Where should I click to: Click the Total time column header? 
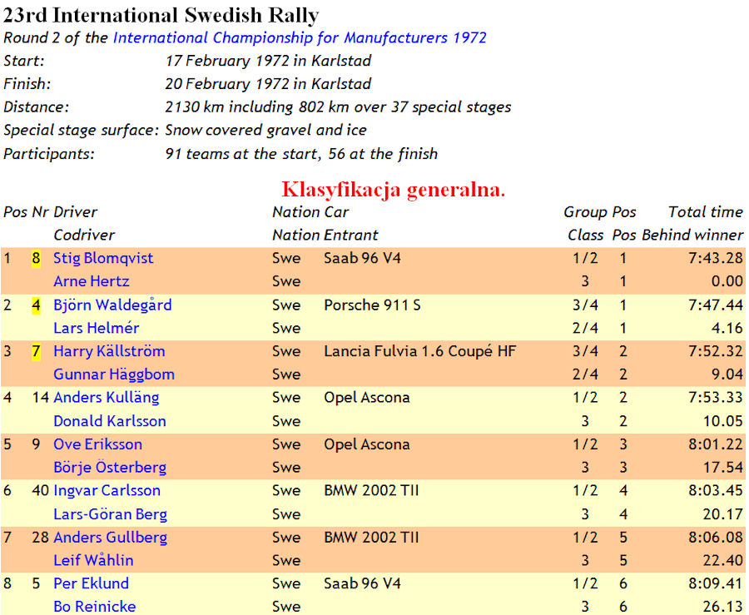pyautogui.click(x=706, y=212)
